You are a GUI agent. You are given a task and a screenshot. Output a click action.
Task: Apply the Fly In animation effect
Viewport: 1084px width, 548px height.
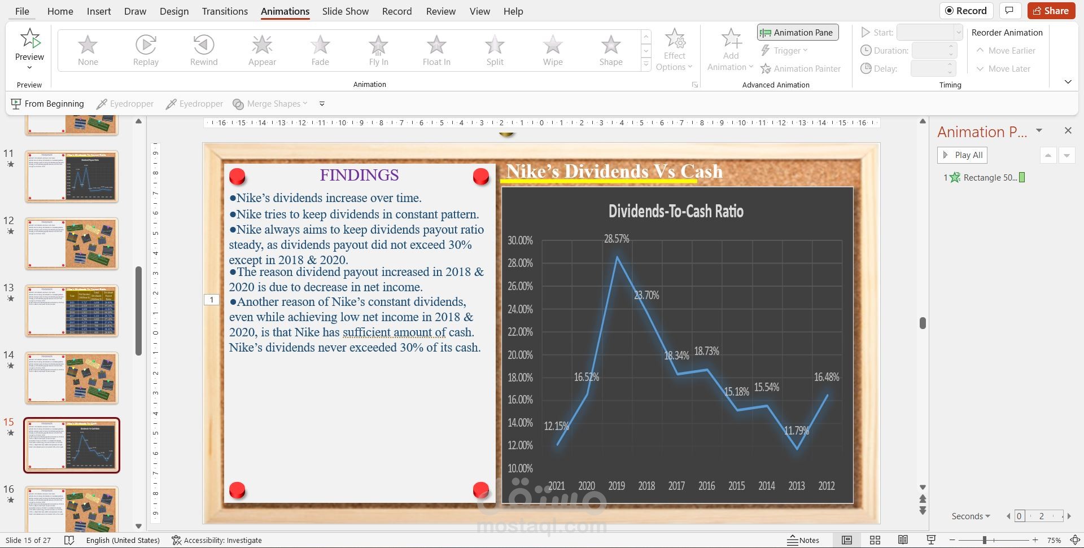(x=378, y=50)
